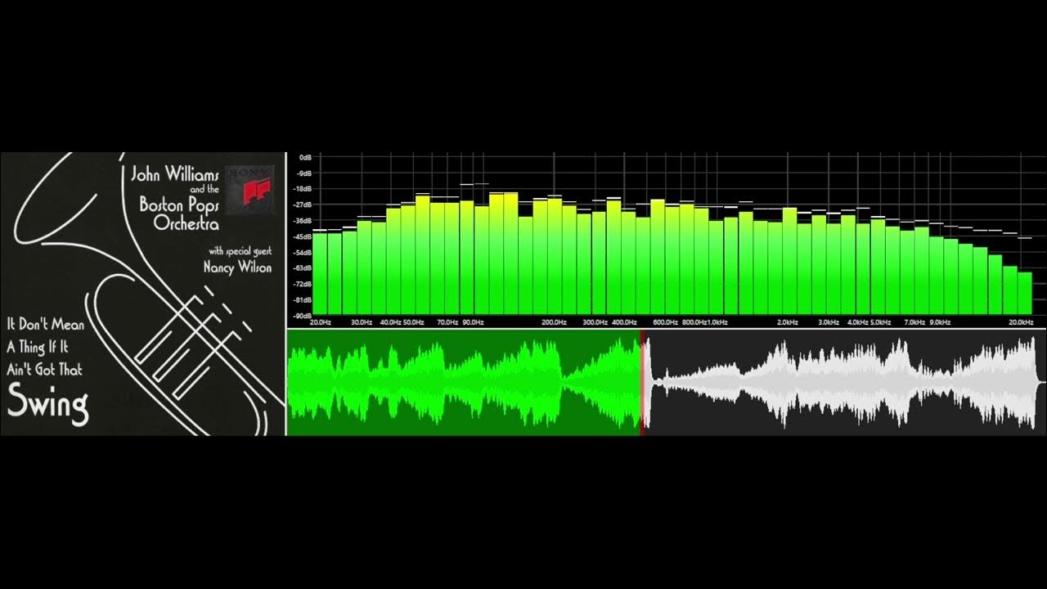Click the '-81dB' level label

[x=303, y=300]
